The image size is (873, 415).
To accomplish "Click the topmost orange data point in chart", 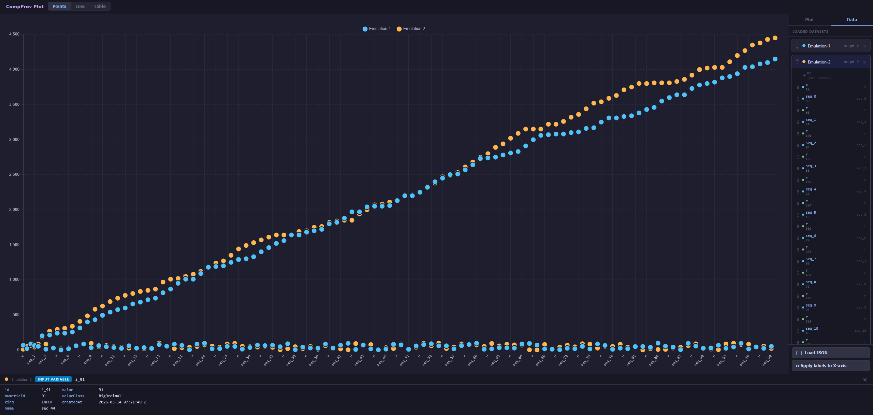I will point(775,38).
